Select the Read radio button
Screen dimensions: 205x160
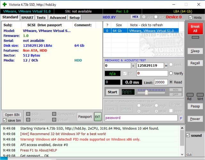[x=171, y=82]
